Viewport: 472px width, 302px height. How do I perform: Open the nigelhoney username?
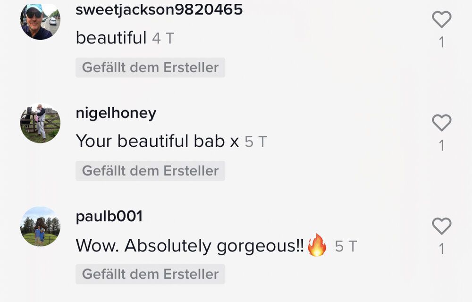[116, 113]
